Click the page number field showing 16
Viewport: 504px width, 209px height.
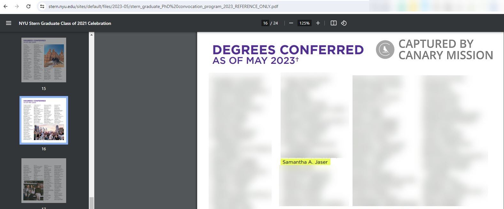(x=265, y=23)
